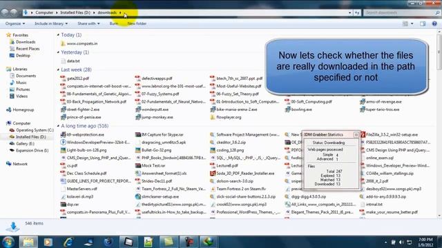The width and height of the screenshot is (442, 248).
Task: Select Mock Test.rar file
Action: point(151,165)
